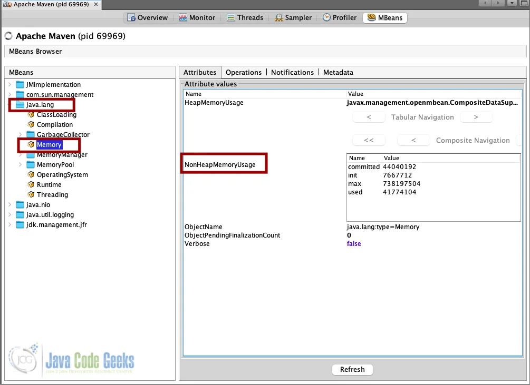
Task: Click the max value 738197504
Action: tap(401, 184)
